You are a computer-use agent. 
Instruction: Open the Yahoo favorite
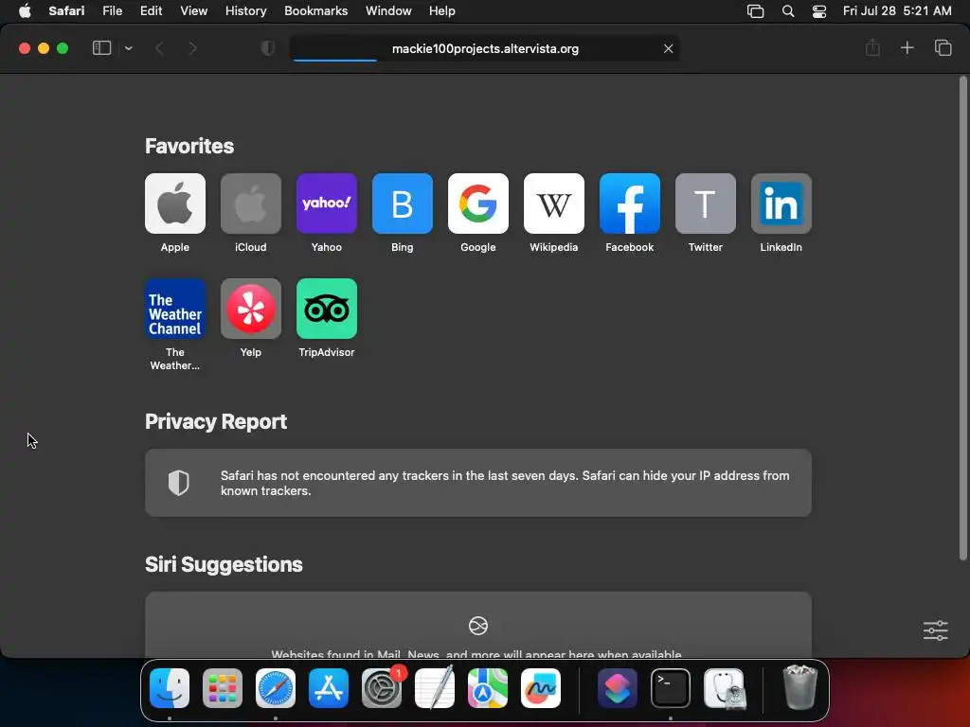(x=327, y=204)
